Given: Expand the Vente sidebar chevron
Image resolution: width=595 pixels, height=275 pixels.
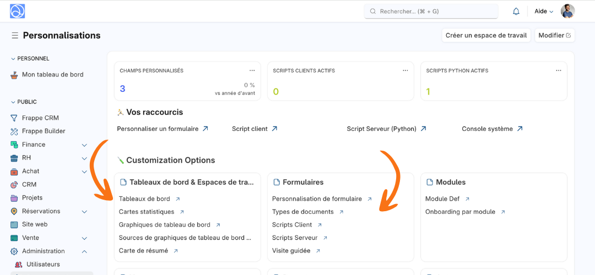Looking at the screenshot, I should pos(85,238).
